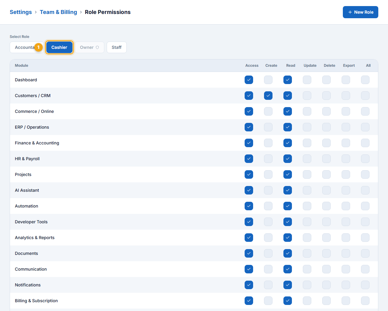
Task: Enable Update for ERP / Operations
Action: 307,127
